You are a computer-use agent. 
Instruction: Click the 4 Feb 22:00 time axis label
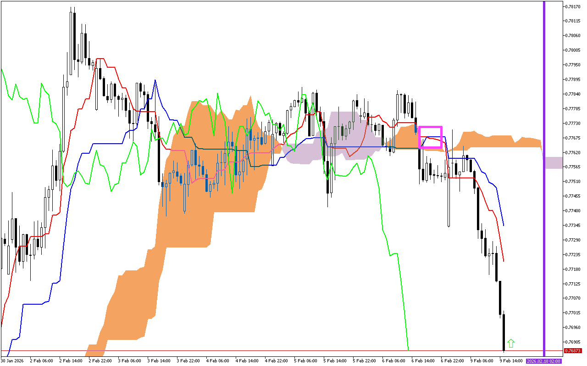point(276,361)
